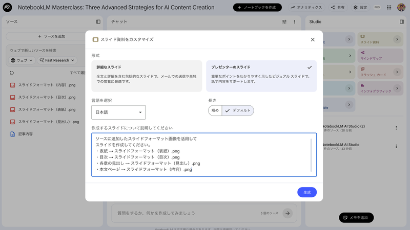This screenshot has height=230, width=410.
Task: Click the slide deck icon in dialog title
Action: 95,40
